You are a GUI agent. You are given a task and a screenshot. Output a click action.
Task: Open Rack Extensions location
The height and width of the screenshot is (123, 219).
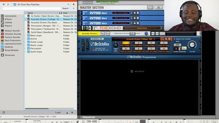tap(11, 40)
